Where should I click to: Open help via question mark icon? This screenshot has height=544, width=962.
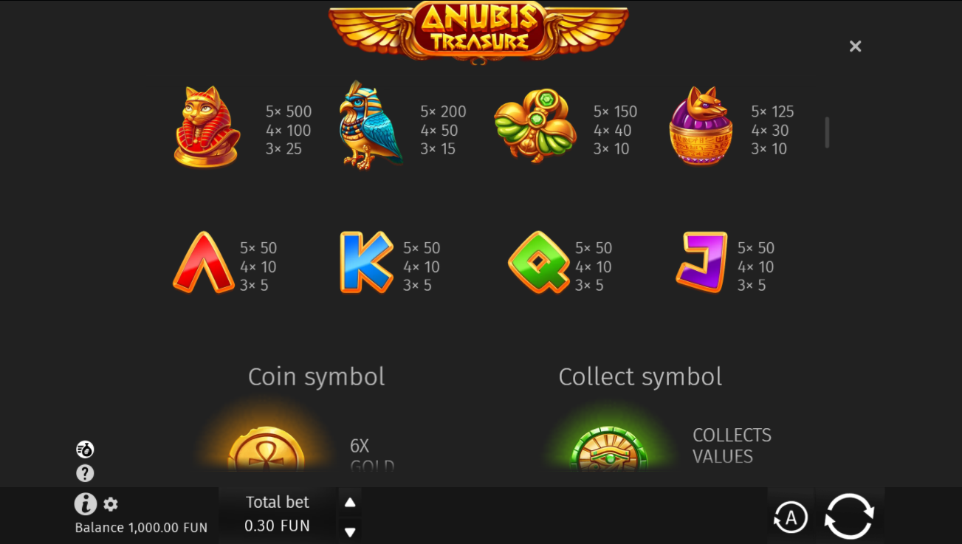point(85,473)
